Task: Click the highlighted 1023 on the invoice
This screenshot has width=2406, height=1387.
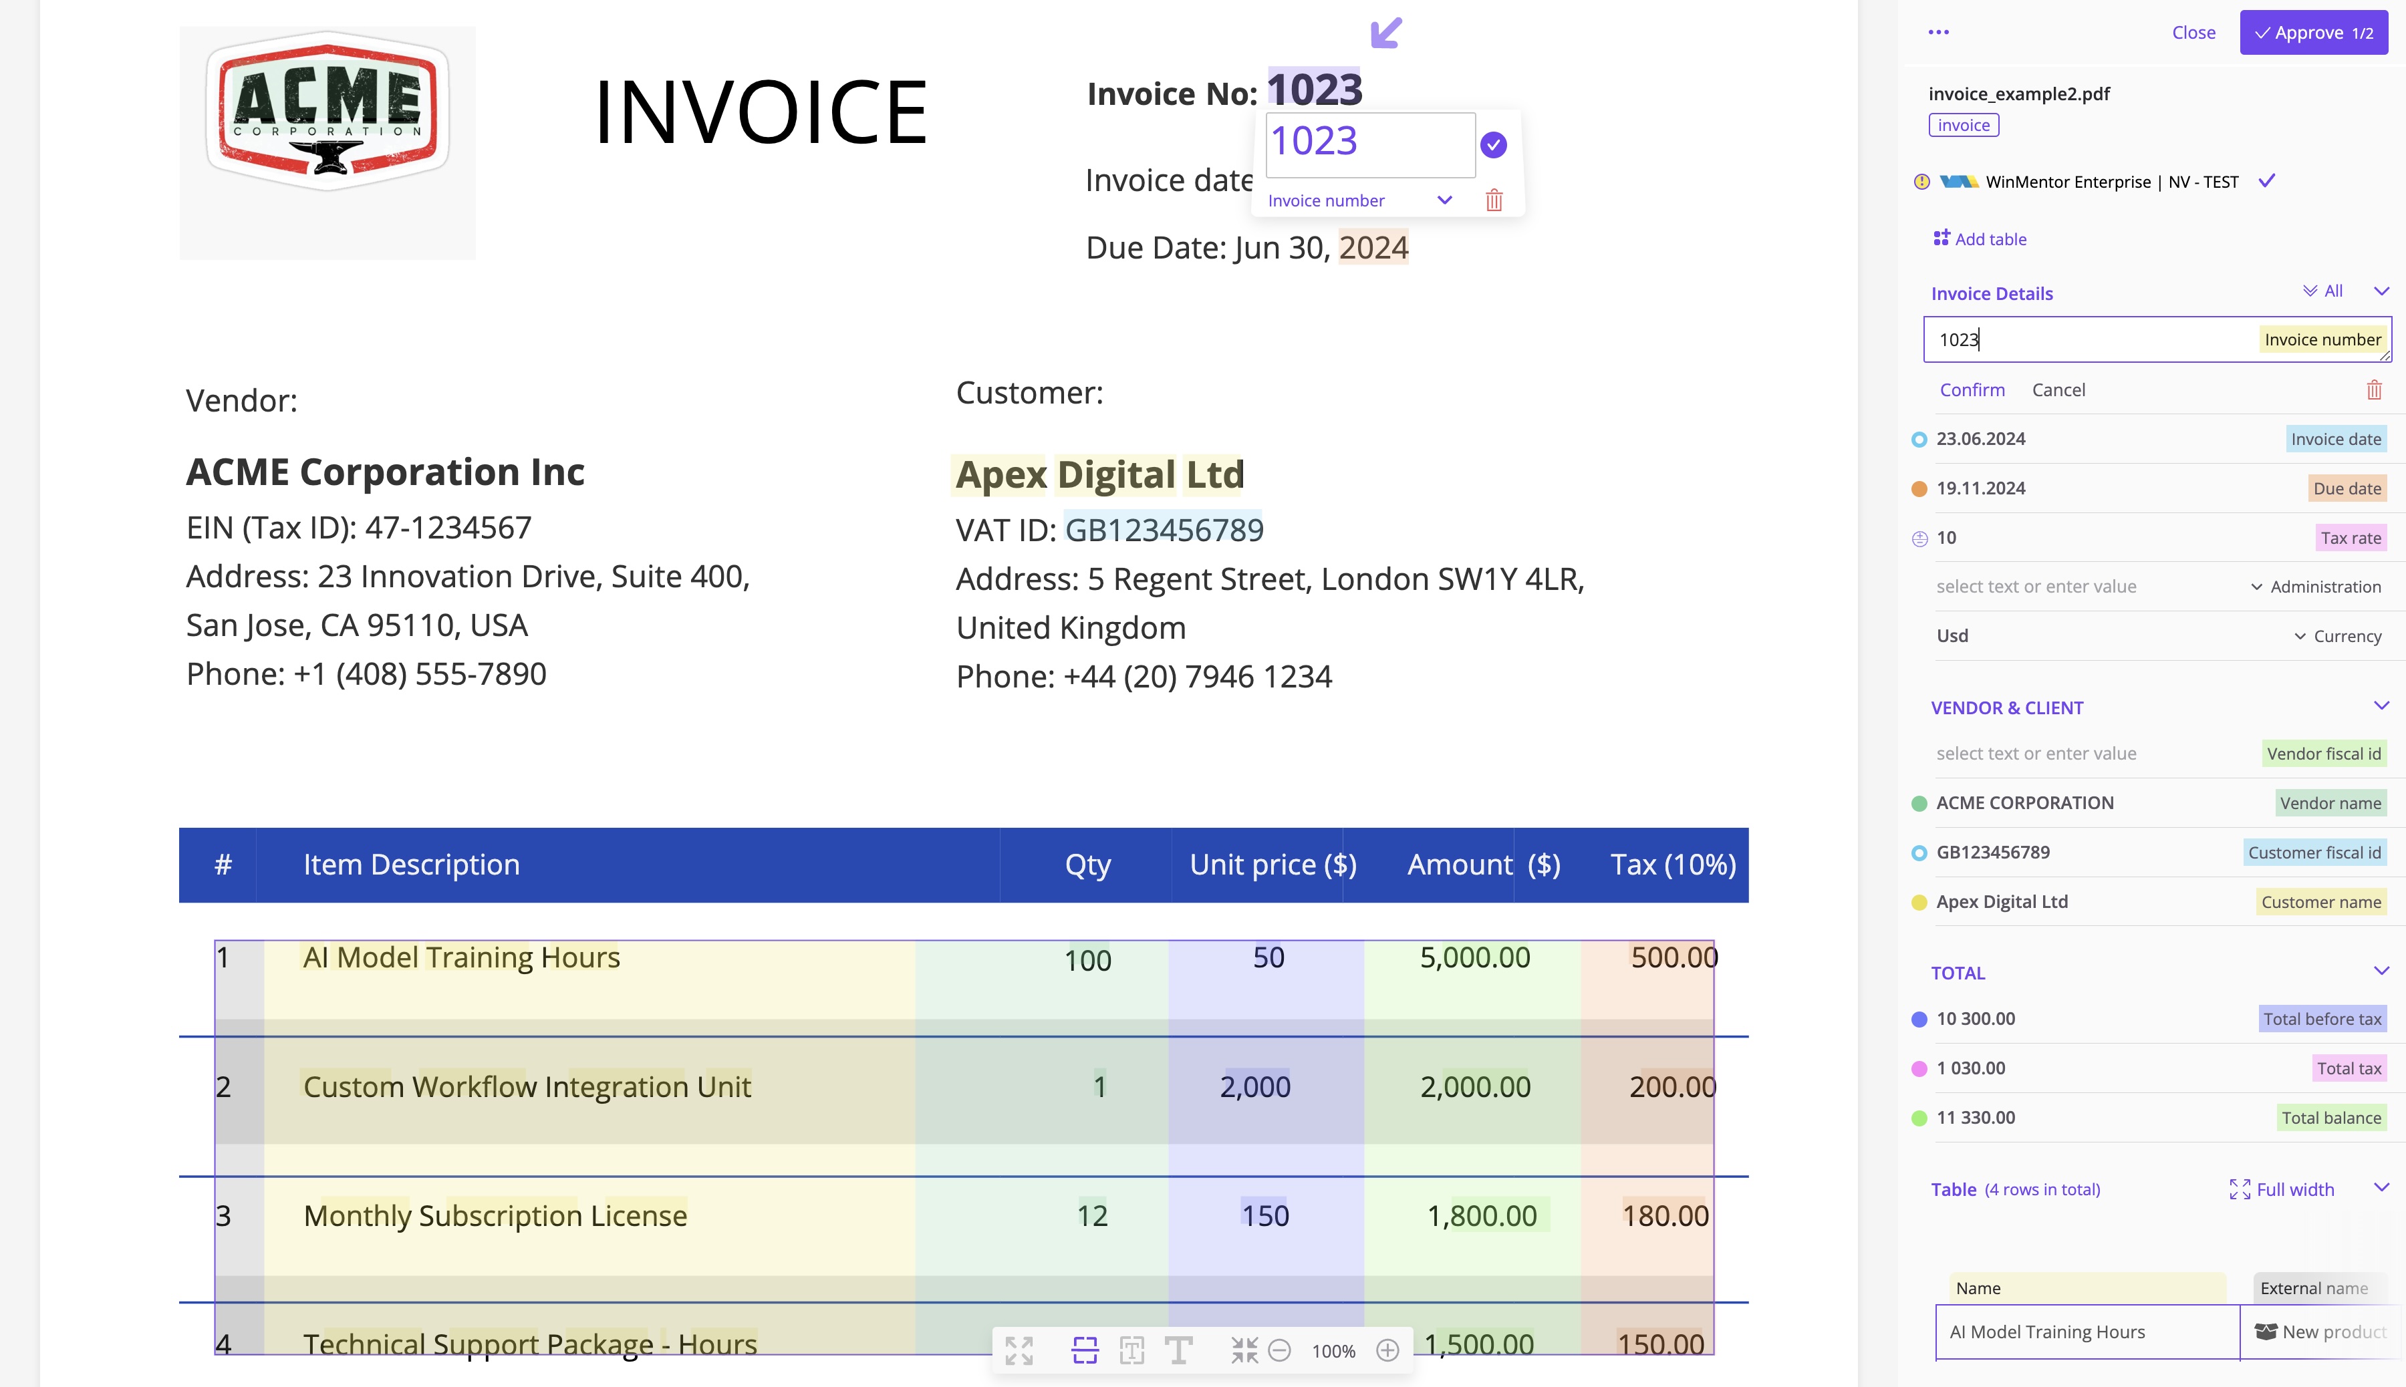Action: pyautogui.click(x=1315, y=89)
